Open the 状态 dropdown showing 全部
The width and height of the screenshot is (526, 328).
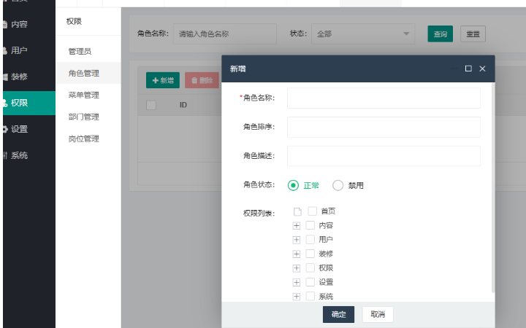pos(362,34)
